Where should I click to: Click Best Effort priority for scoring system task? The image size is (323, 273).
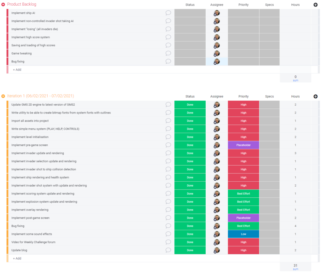[244, 194]
